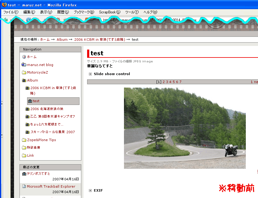Open the ツール(T) menu
Image resolution: width=258 pixels, height=198 pixels.
[132, 12]
